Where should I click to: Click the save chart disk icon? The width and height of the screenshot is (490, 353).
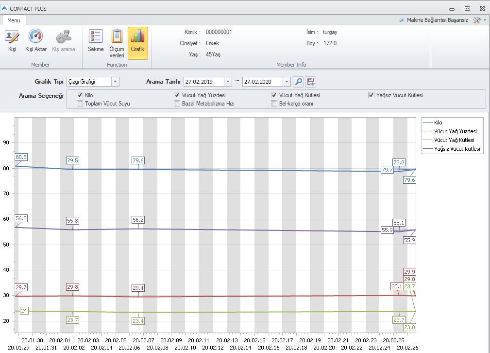(x=311, y=82)
